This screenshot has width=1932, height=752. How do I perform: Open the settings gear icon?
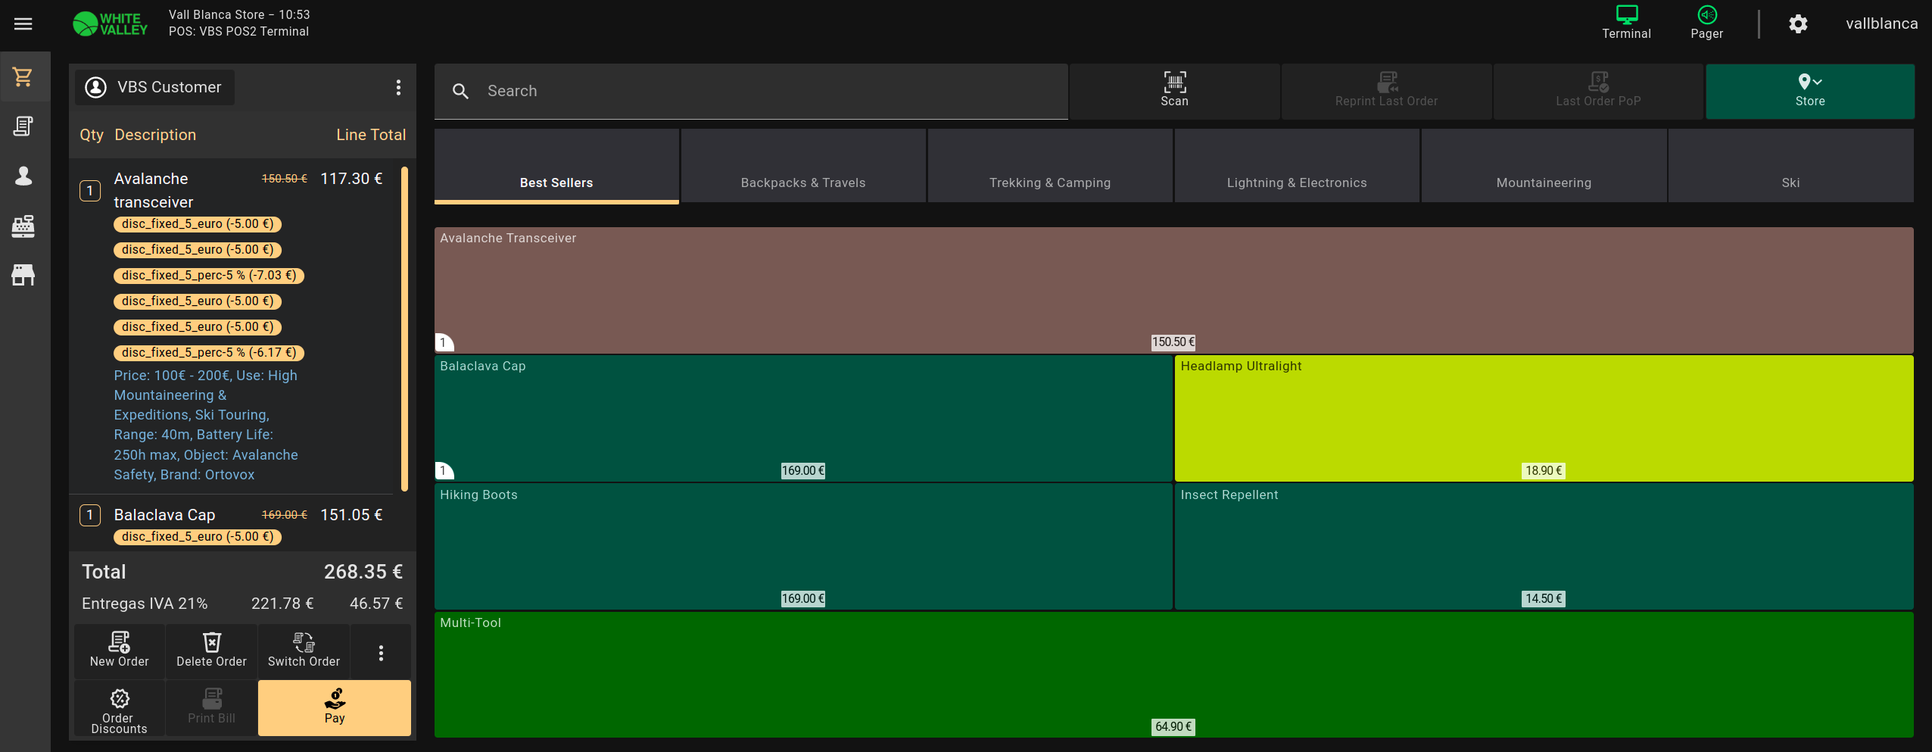tap(1798, 24)
